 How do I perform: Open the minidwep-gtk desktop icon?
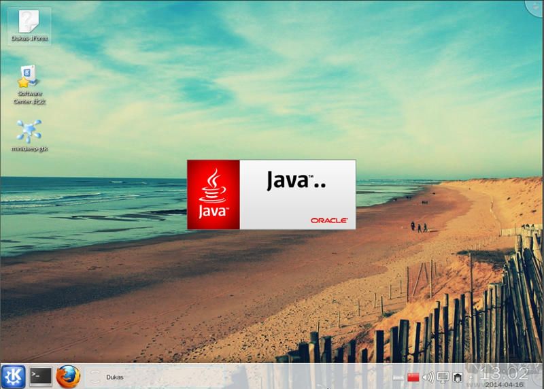[x=29, y=135]
